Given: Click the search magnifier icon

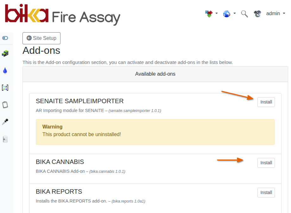Looking at the screenshot, I should [244, 14].
